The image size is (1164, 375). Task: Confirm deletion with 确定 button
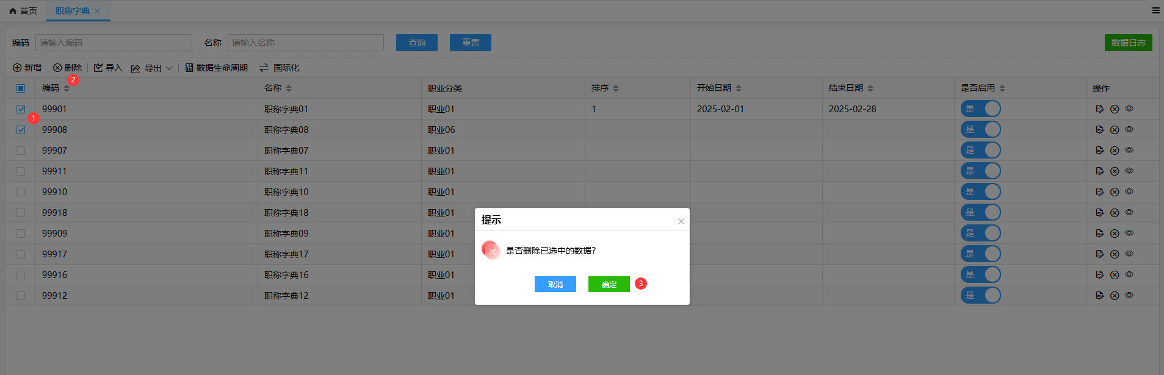609,284
